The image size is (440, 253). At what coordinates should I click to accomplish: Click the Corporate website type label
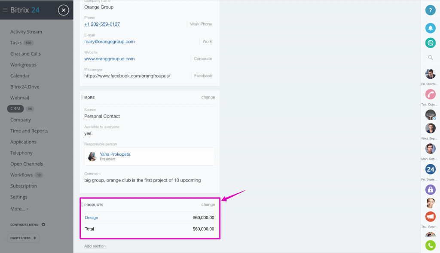(x=203, y=59)
